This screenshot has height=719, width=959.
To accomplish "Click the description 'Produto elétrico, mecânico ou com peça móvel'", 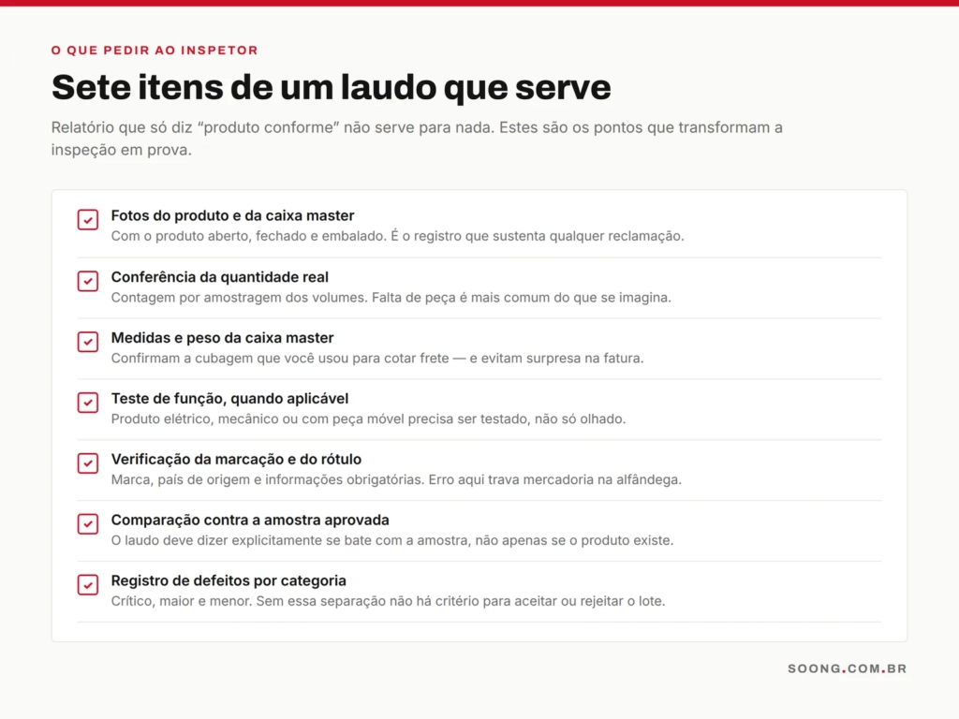I will (x=368, y=418).
